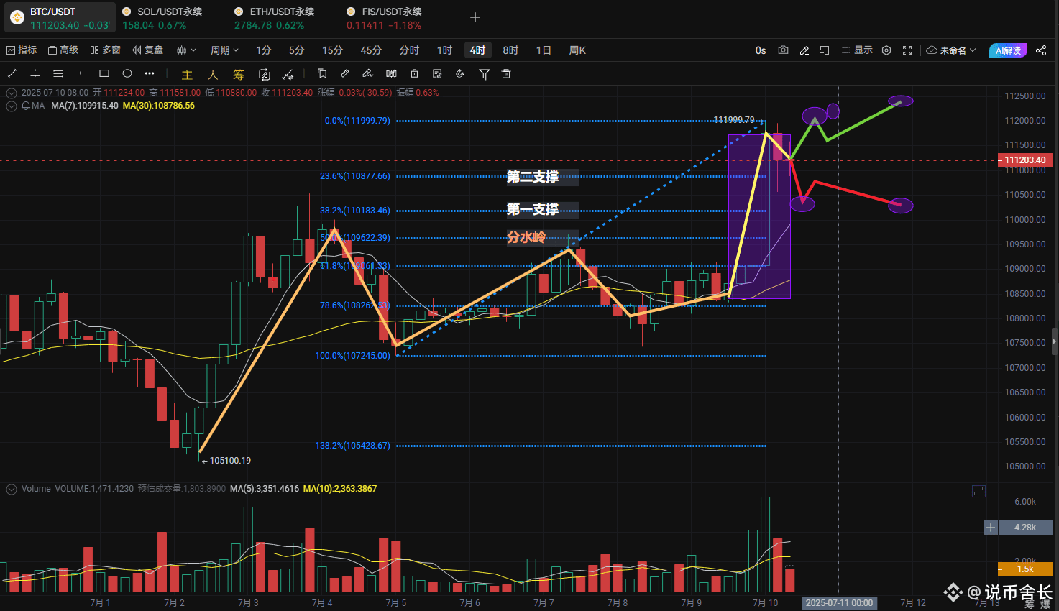Click the hide drawings spiral icon
The height and width of the screenshot is (611, 1059).
[x=460, y=73]
